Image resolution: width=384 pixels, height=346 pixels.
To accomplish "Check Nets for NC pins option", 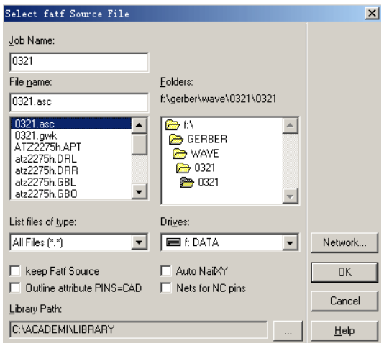I will click(166, 288).
